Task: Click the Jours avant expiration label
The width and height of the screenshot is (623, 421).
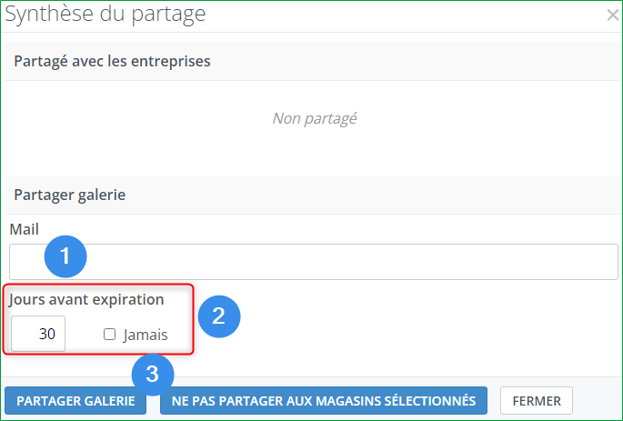Action: (87, 298)
